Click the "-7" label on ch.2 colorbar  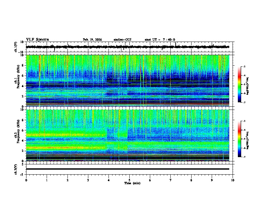pos(244,157)
